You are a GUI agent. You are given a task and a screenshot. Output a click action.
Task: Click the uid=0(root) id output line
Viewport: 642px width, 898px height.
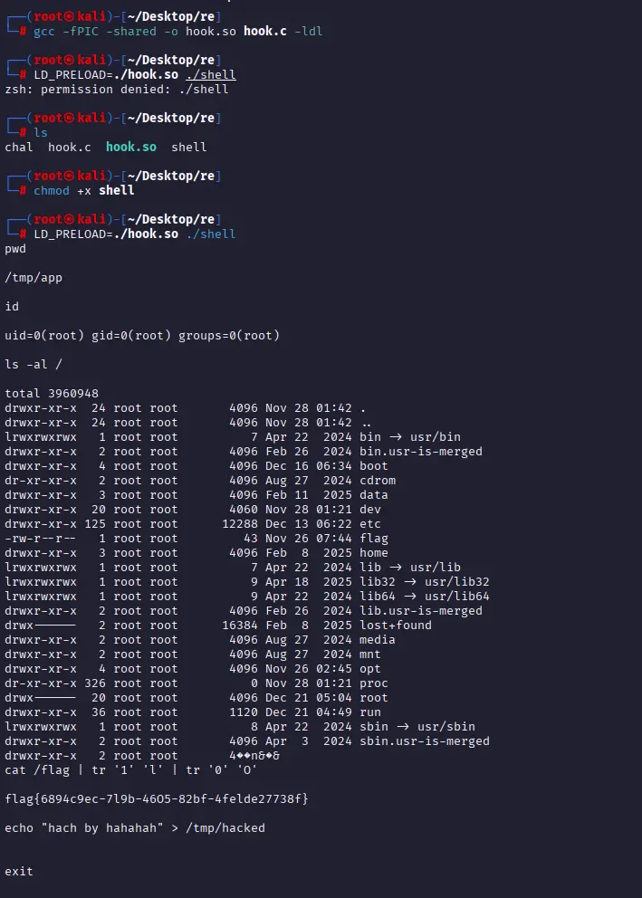coord(142,335)
